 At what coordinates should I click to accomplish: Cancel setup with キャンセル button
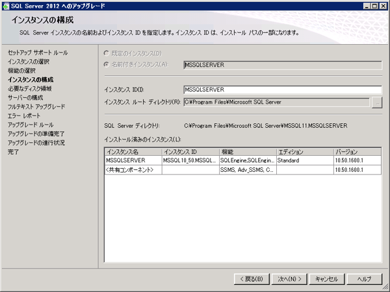[x=327, y=279]
